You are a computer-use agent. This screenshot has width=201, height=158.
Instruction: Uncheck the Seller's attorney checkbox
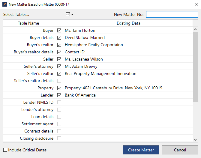[59, 66]
